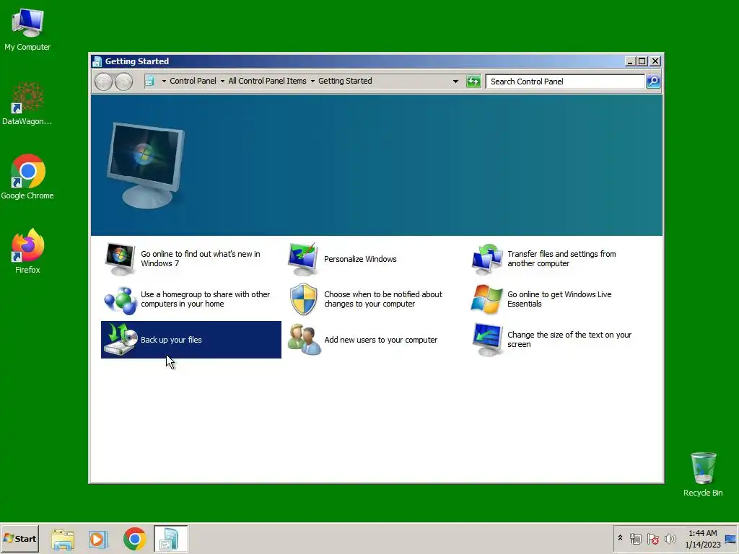The height and width of the screenshot is (554, 739).
Task: Click the green Refresh button
Action: click(473, 82)
